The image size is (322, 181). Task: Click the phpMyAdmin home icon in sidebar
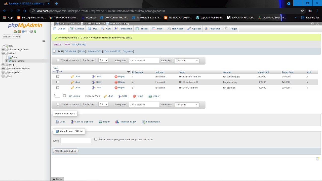(x=15, y=31)
